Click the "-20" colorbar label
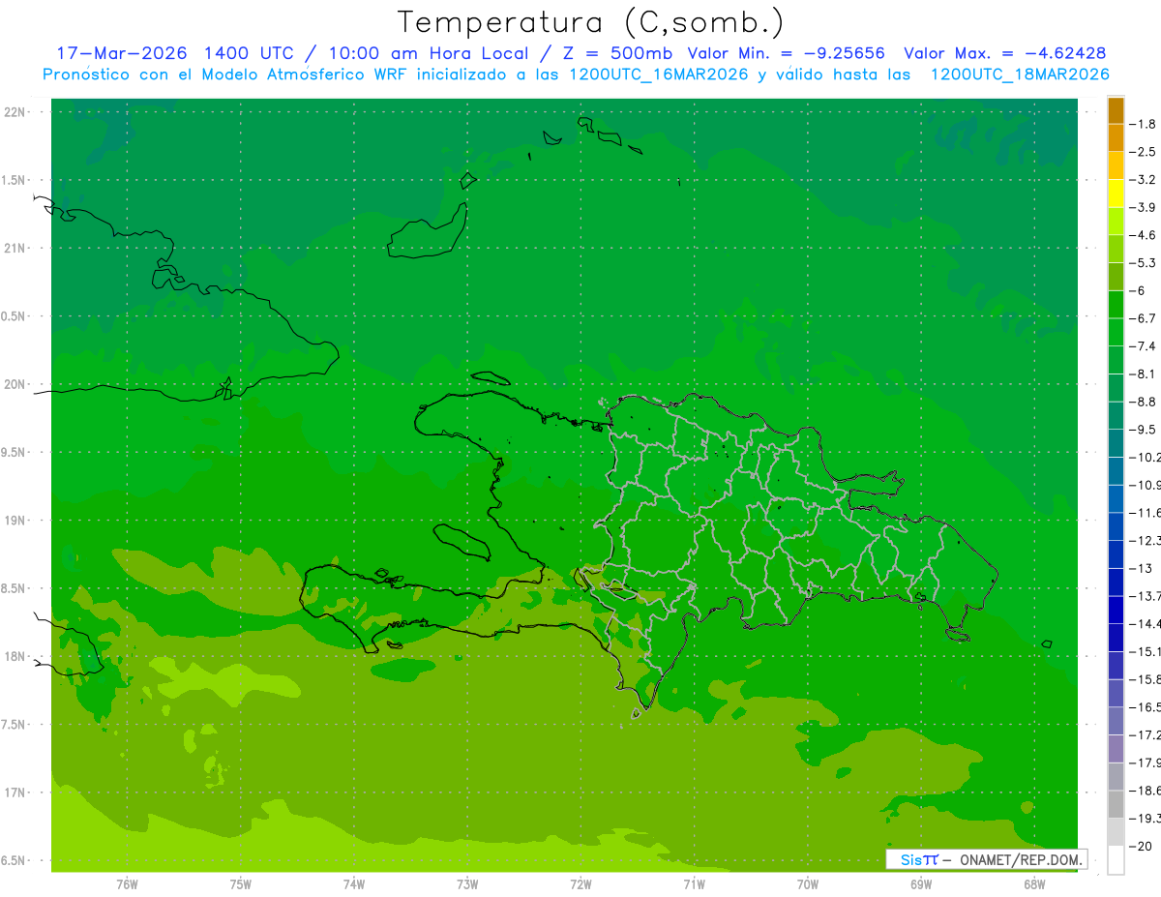Image resolution: width=1161 pixels, height=897 pixels. [1142, 847]
